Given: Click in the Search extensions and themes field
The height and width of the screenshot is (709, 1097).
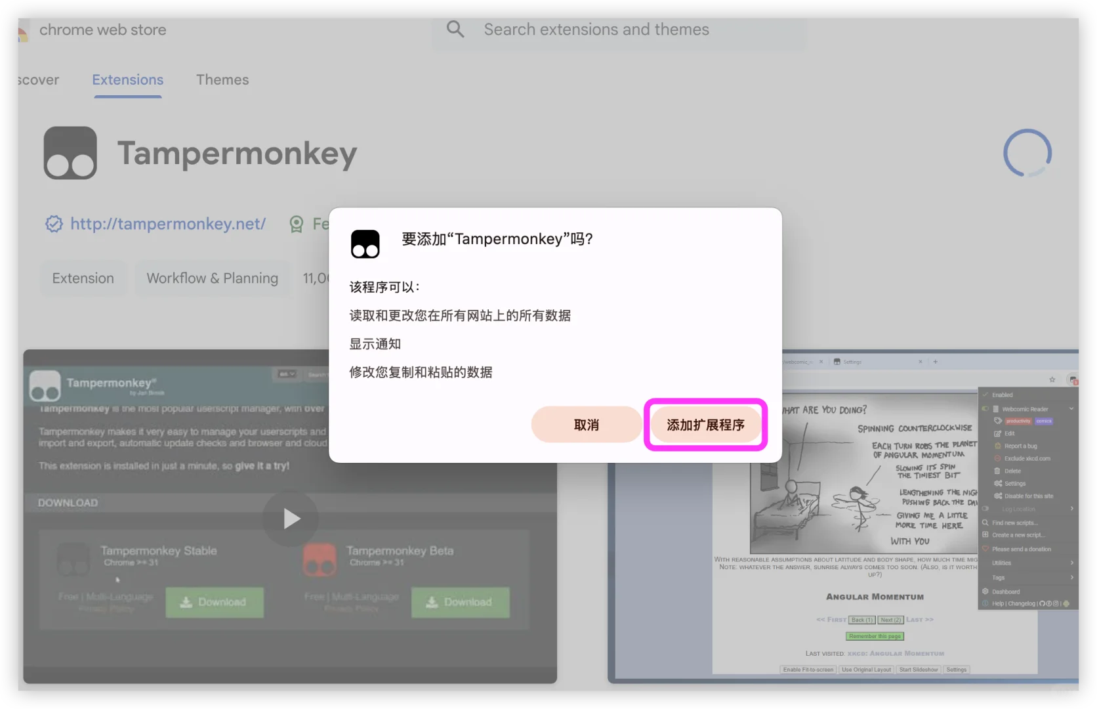Looking at the screenshot, I should [619, 30].
